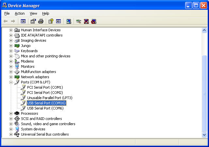Image resolution: width=209 pixels, height=147 pixels.
Task: Click the Multifunction adapters diamond icon
Action: (x=17, y=72)
